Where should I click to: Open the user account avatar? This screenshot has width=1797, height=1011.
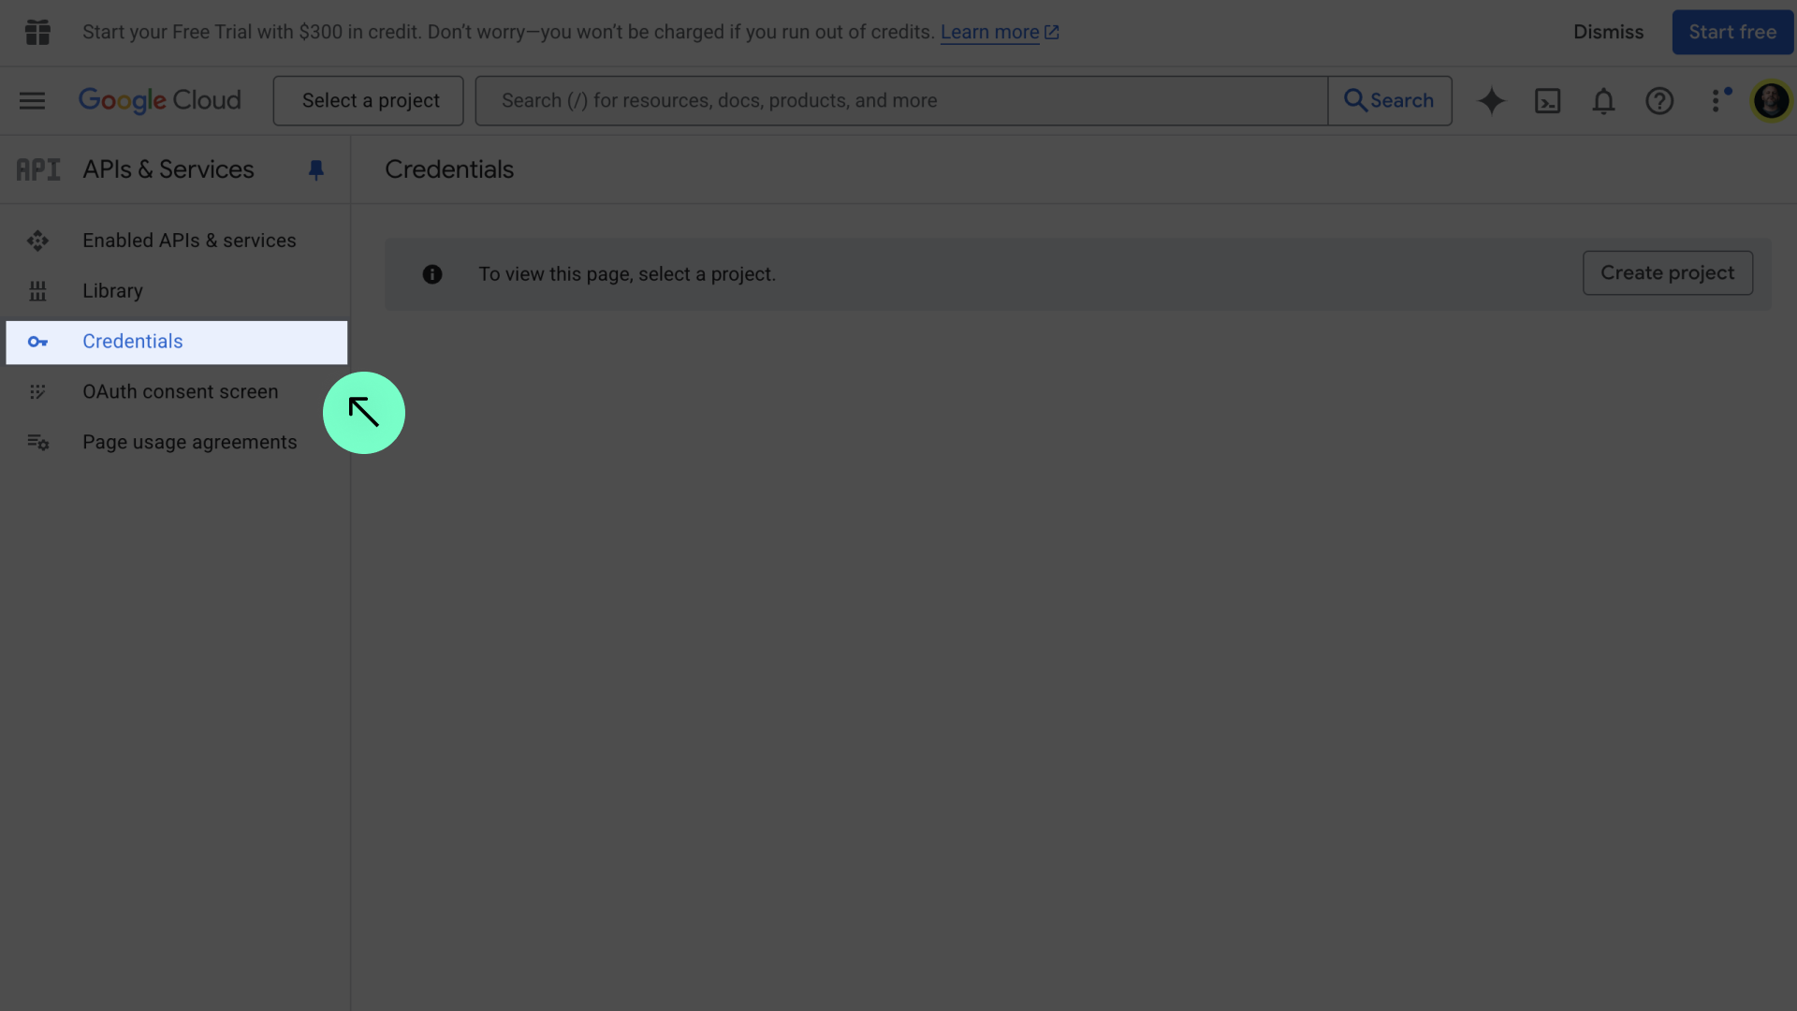(1771, 100)
